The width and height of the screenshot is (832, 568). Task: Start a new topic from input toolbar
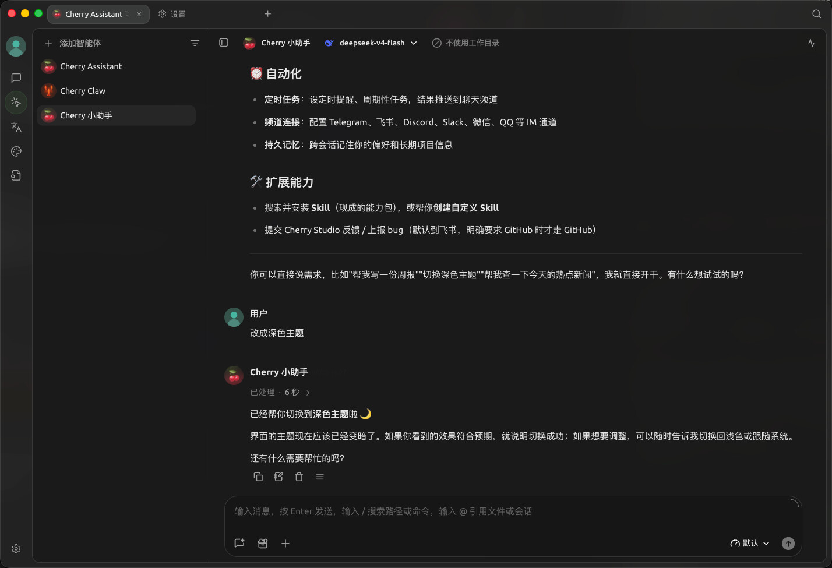[239, 544]
